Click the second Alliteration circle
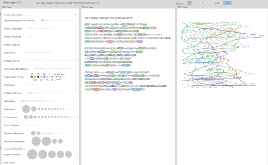 click(26, 101)
